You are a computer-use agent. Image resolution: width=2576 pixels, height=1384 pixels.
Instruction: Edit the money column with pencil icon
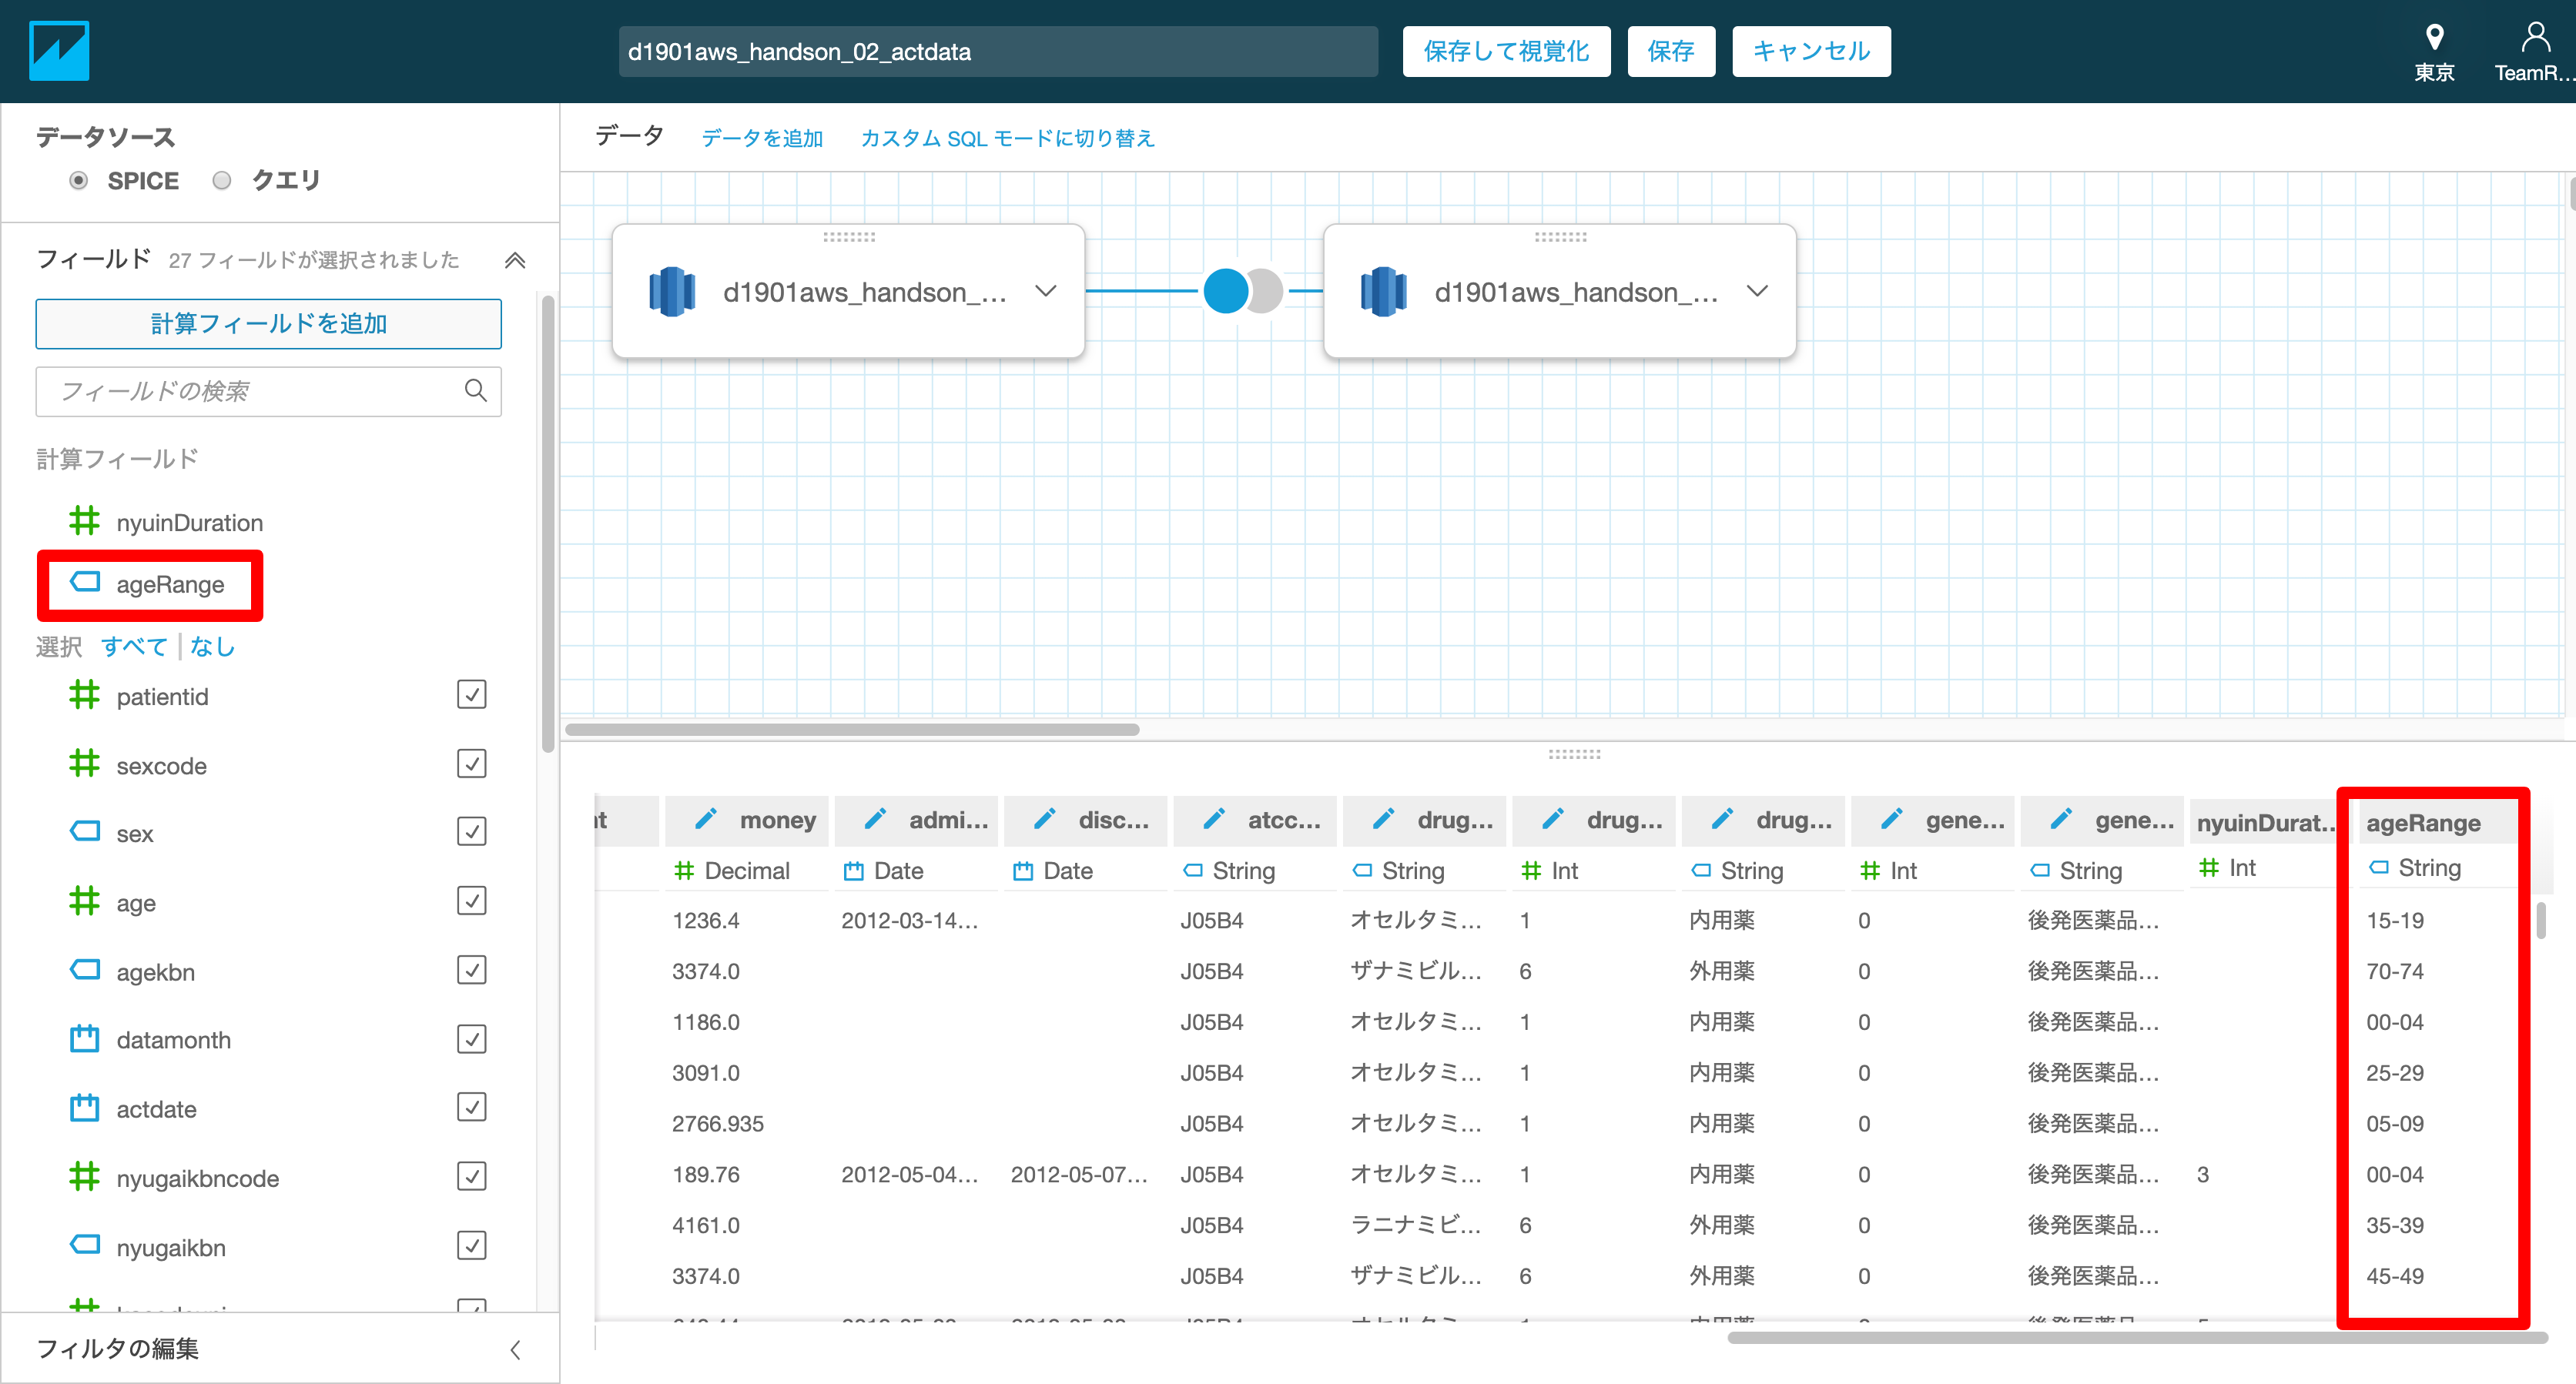point(706,820)
